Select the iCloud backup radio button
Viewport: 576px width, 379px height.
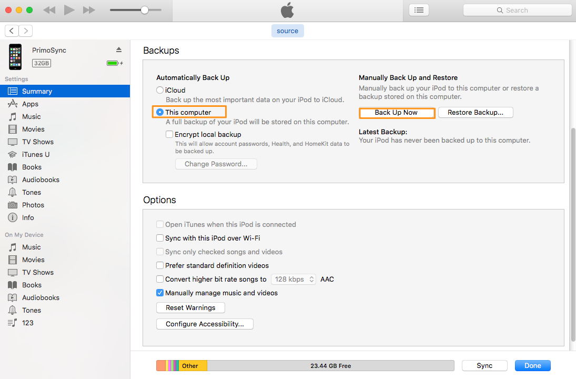(160, 90)
